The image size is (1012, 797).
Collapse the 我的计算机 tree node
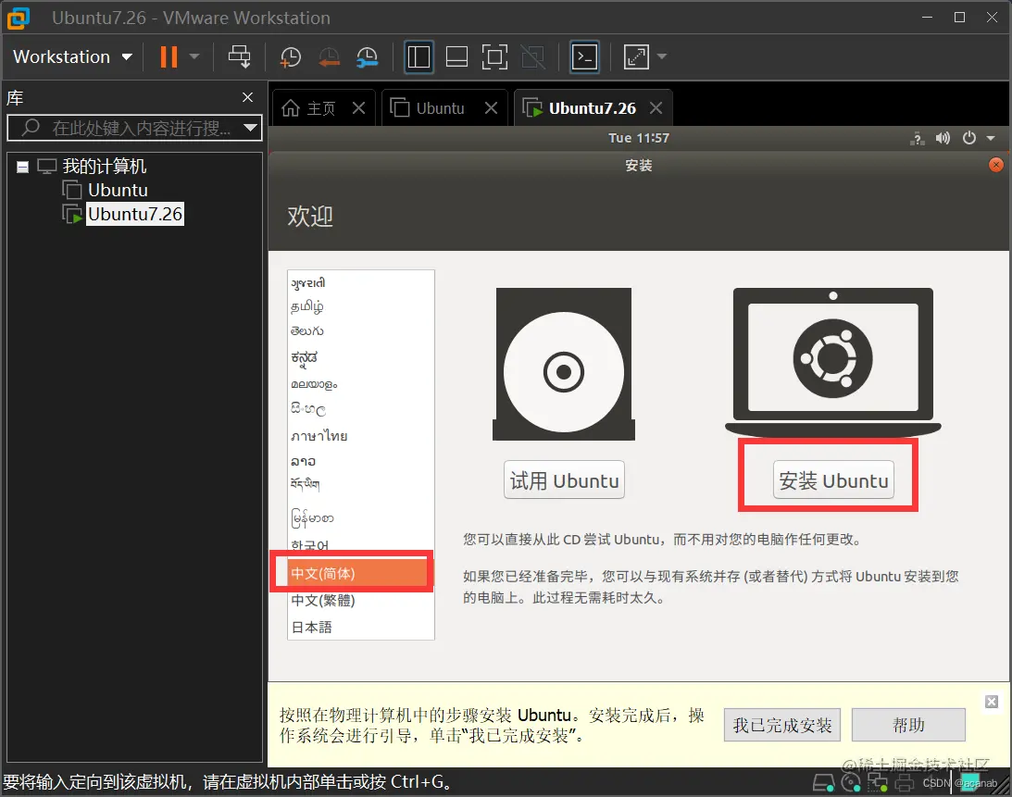pos(22,168)
